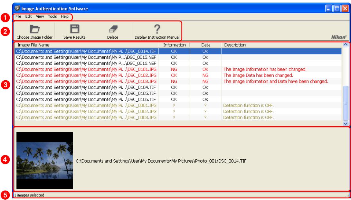
Task: Click the vertical scrollbar thumb
Action: click(x=346, y=103)
